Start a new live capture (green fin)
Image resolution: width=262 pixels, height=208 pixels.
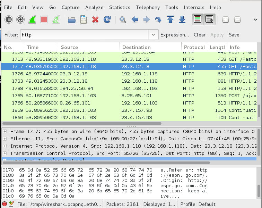click(x=32, y=19)
